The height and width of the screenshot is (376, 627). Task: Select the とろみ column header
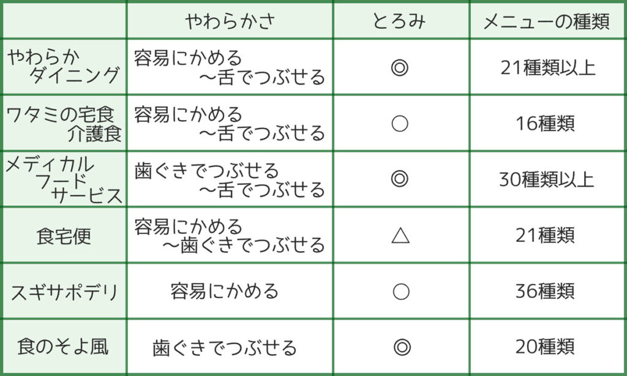(400, 21)
